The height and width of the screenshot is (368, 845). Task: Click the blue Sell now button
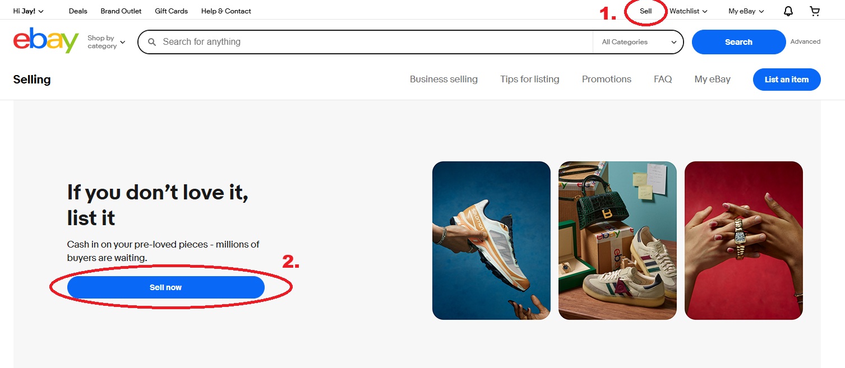[165, 287]
